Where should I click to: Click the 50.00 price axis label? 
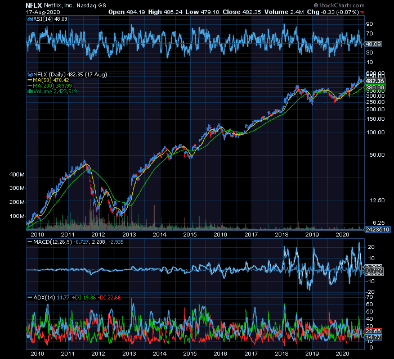[x=377, y=155]
